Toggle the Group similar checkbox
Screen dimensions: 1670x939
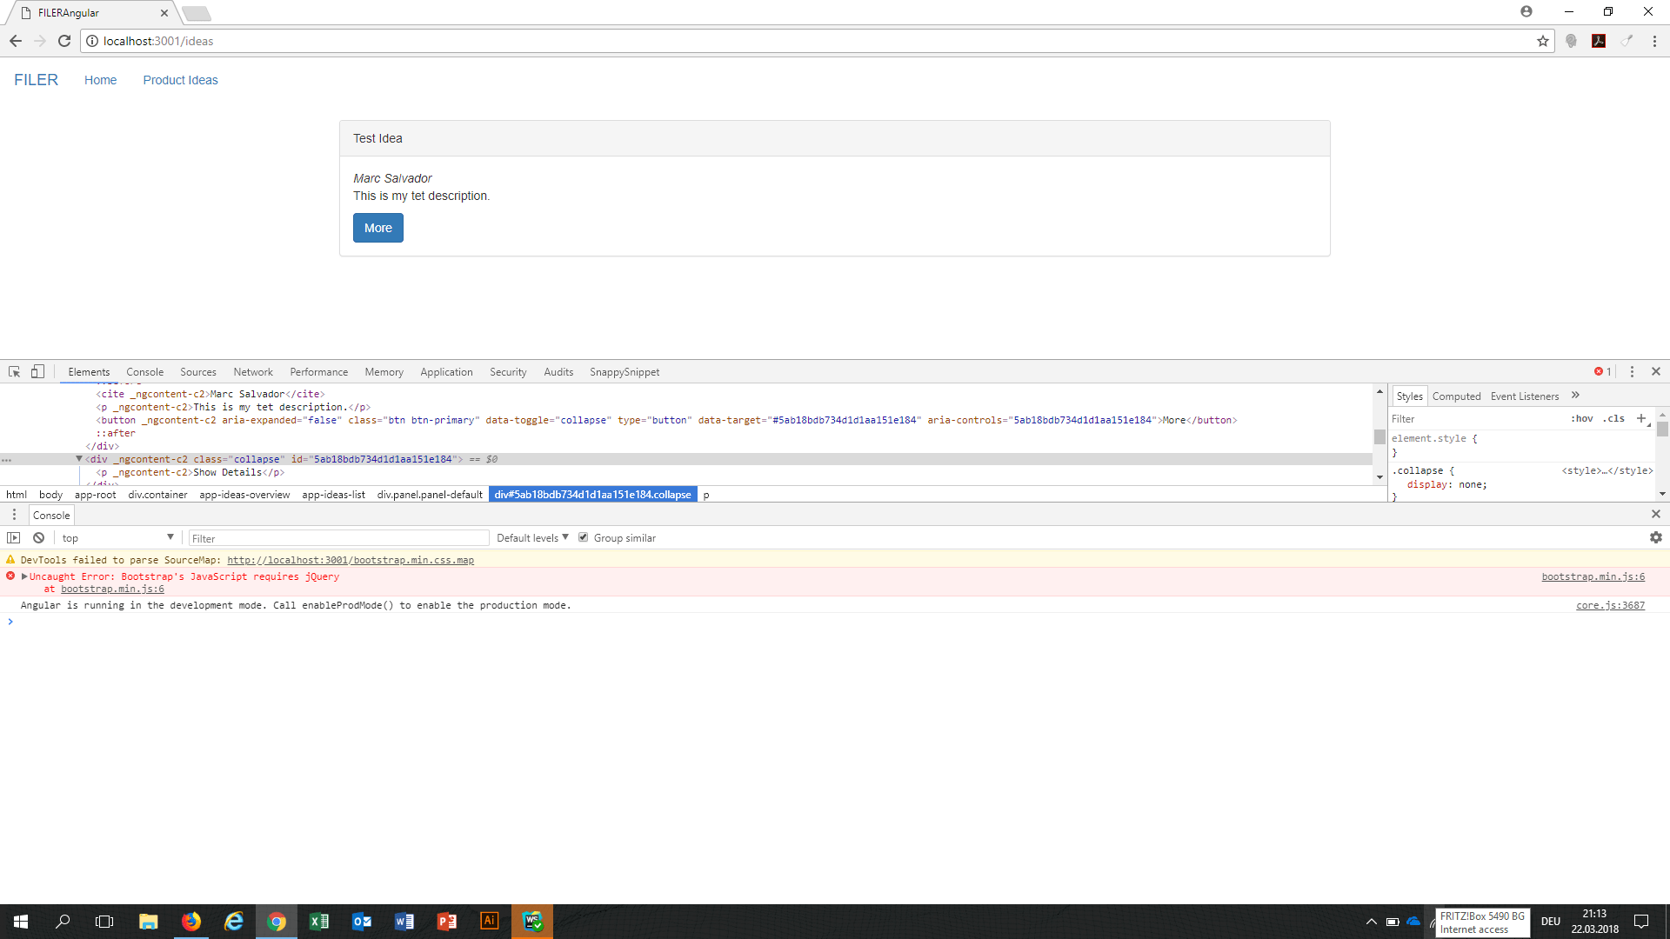point(583,536)
